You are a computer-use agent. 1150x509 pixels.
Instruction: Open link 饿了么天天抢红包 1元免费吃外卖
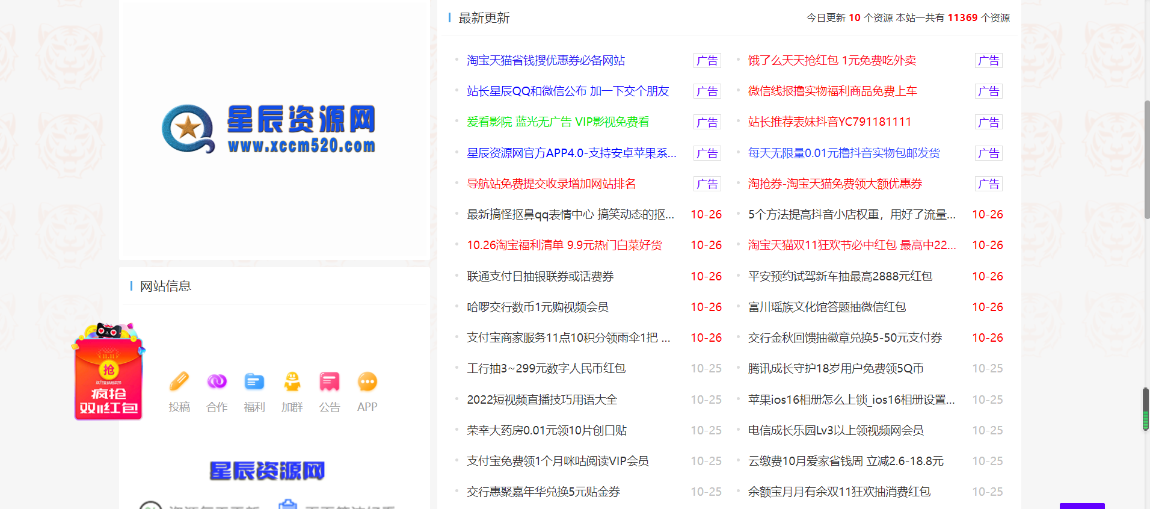832,60
